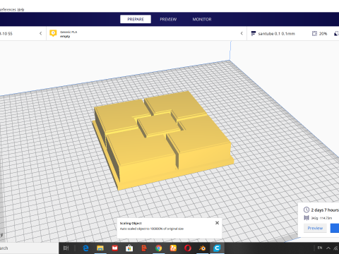
Task: Expand the printer selector chevron
Action: pos(41,33)
